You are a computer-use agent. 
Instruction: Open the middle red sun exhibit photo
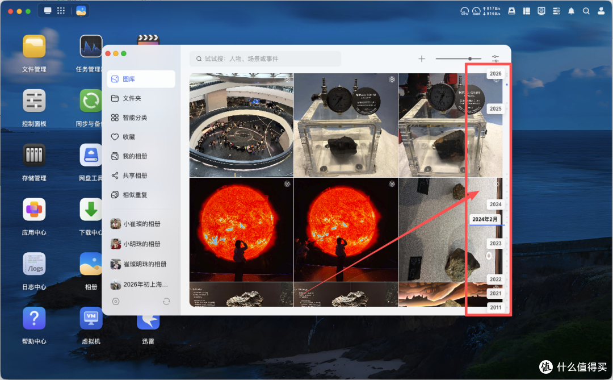pos(346,229)
